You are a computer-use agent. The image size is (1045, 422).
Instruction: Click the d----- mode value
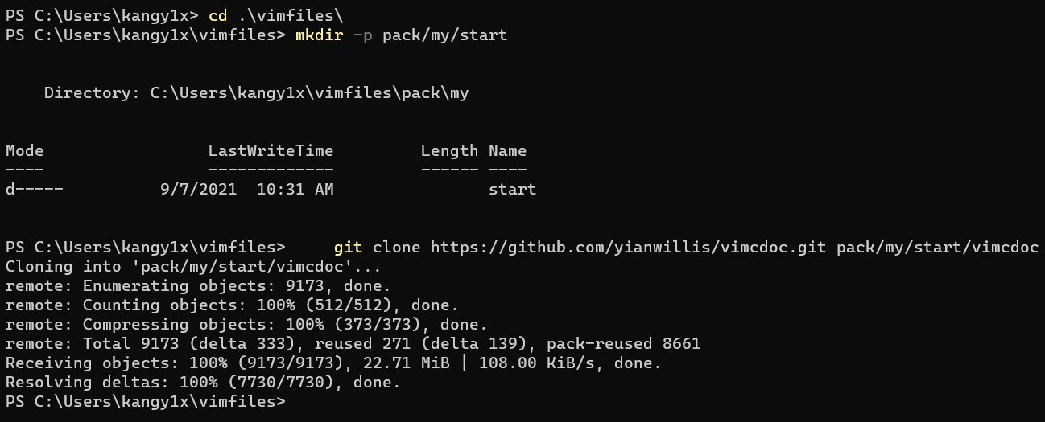(x=34, y=190)
